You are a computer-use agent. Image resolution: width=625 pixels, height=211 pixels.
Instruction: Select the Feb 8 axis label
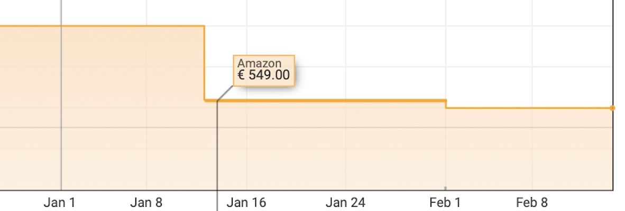[x=532, y=203]
